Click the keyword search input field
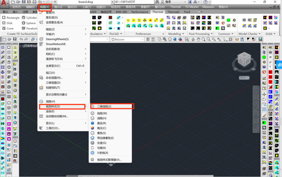282x177 pixels. click(x=134, y=2)
